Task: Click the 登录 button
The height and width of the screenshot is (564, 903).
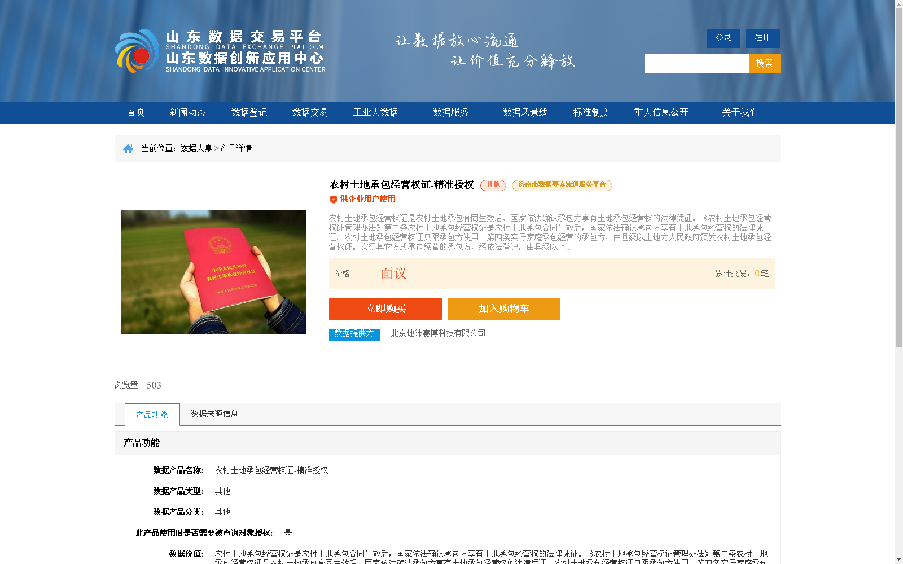Action: (724, 38)
